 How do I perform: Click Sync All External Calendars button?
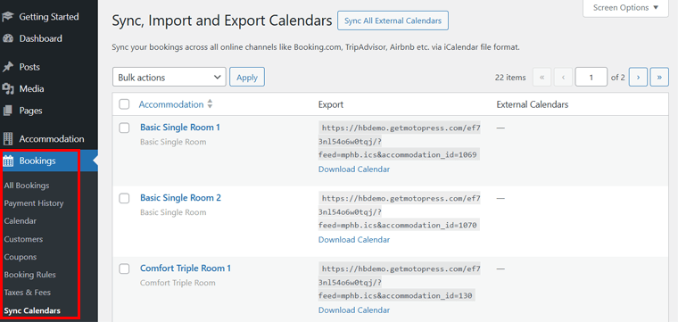[x=393, y=21]
